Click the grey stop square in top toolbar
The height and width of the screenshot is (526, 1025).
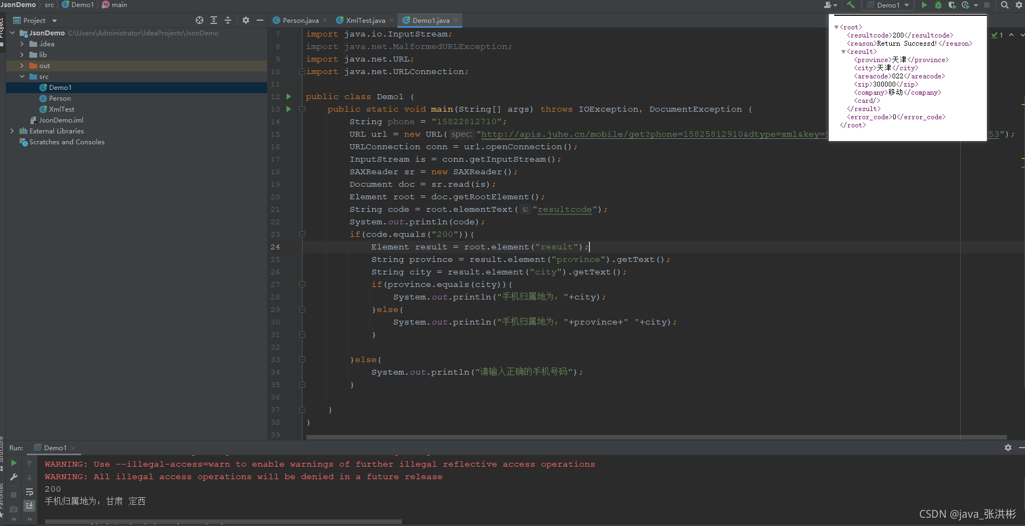987,5
